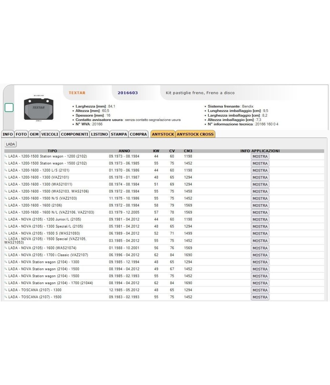Viewport: 330px width, 385px height.
Task: Click MOSTRA for TOSCANA (2107) 1300
Action: [260, 290]
